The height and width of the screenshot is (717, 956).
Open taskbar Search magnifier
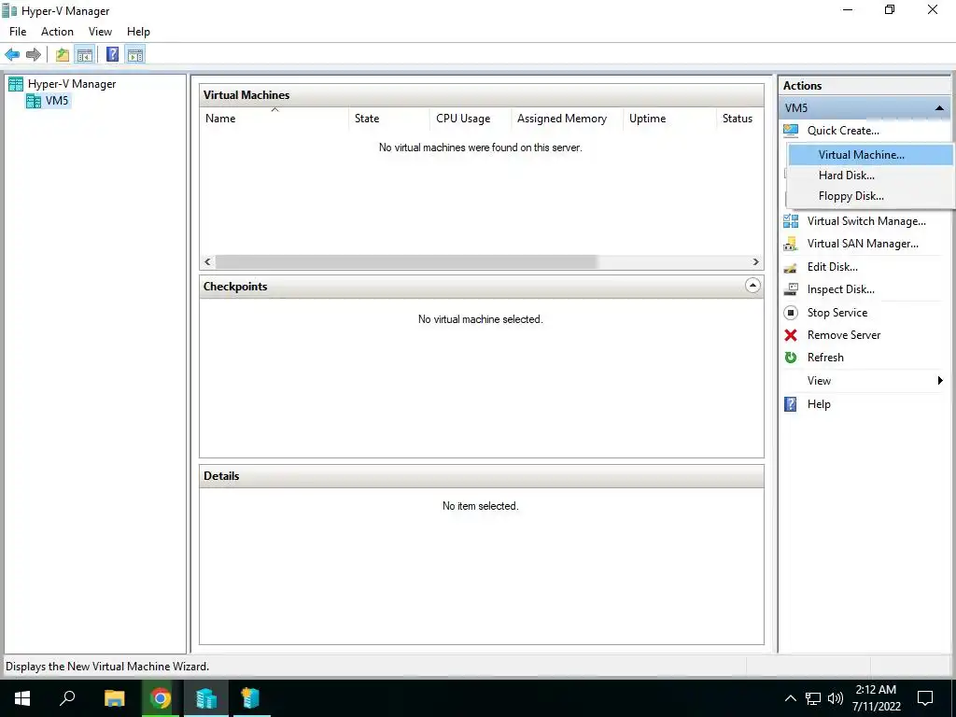[x=67, y=698]
